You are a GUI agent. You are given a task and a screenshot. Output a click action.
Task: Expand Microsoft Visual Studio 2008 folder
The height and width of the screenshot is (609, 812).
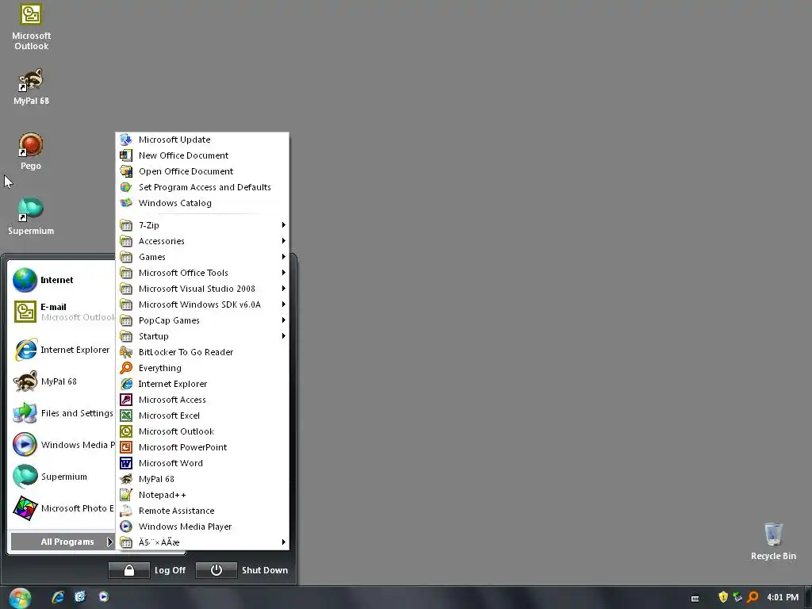click(x=202, y=289)
